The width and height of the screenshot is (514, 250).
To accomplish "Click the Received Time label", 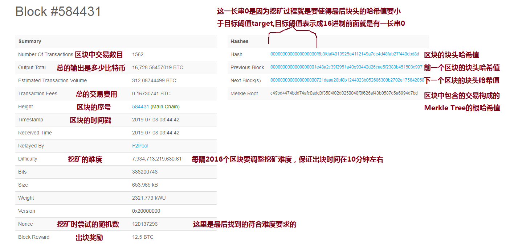I will click(x=35, y=133).
